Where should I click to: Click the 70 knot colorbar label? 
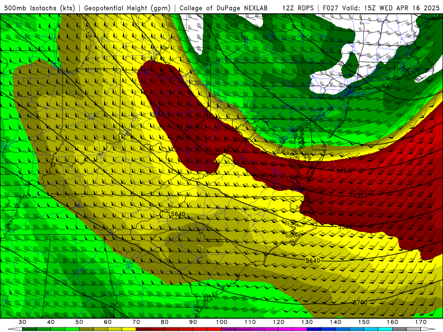click(x=136, y=322)
